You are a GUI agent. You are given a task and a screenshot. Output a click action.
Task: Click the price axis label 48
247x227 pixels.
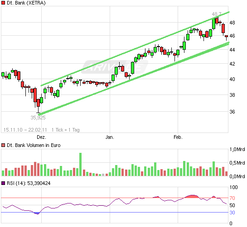[x=232, y=23]
